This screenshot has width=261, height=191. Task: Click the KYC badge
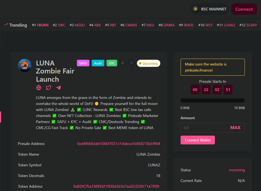[x=112, y=63]
